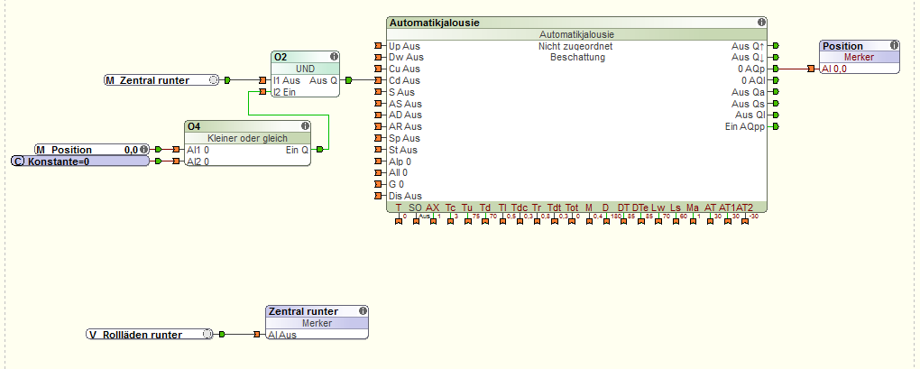Click the Q↑ output connector
Screen dimensions: 920x369
point(776,46)
